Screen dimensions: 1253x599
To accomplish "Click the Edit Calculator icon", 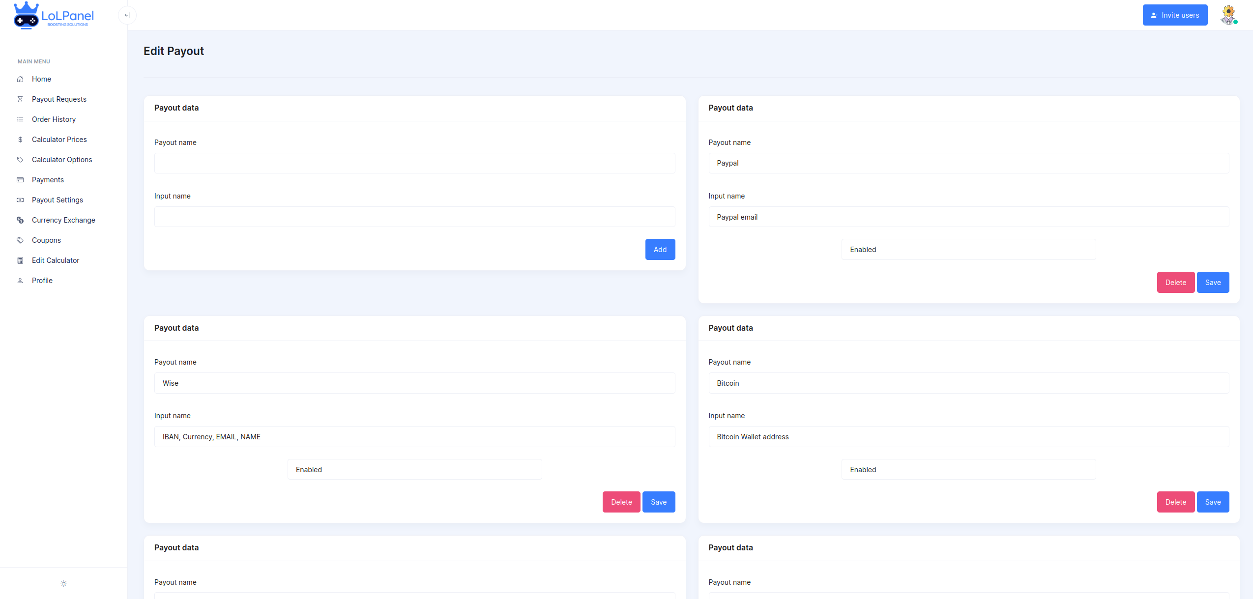I will tap(20, 260).
